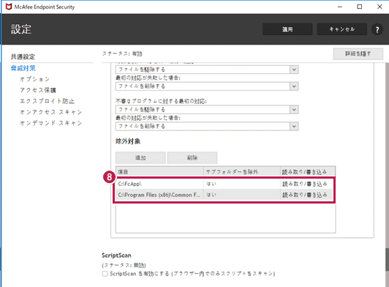The width and height of the screenshot is (389, 287).
Task: Open help with the question mark icon
Action: click(x=377, y=29)
